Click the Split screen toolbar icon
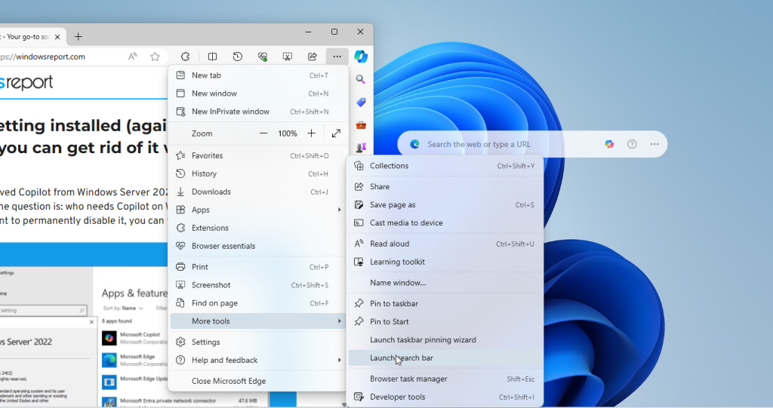This screenshot has height=408, width=773. coord(212,57)
